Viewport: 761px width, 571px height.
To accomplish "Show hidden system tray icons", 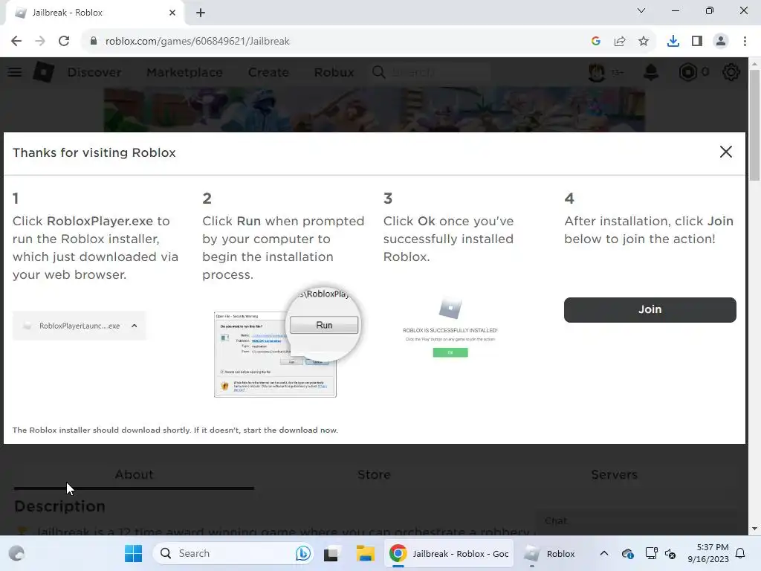I will click(x=603, y=553).
